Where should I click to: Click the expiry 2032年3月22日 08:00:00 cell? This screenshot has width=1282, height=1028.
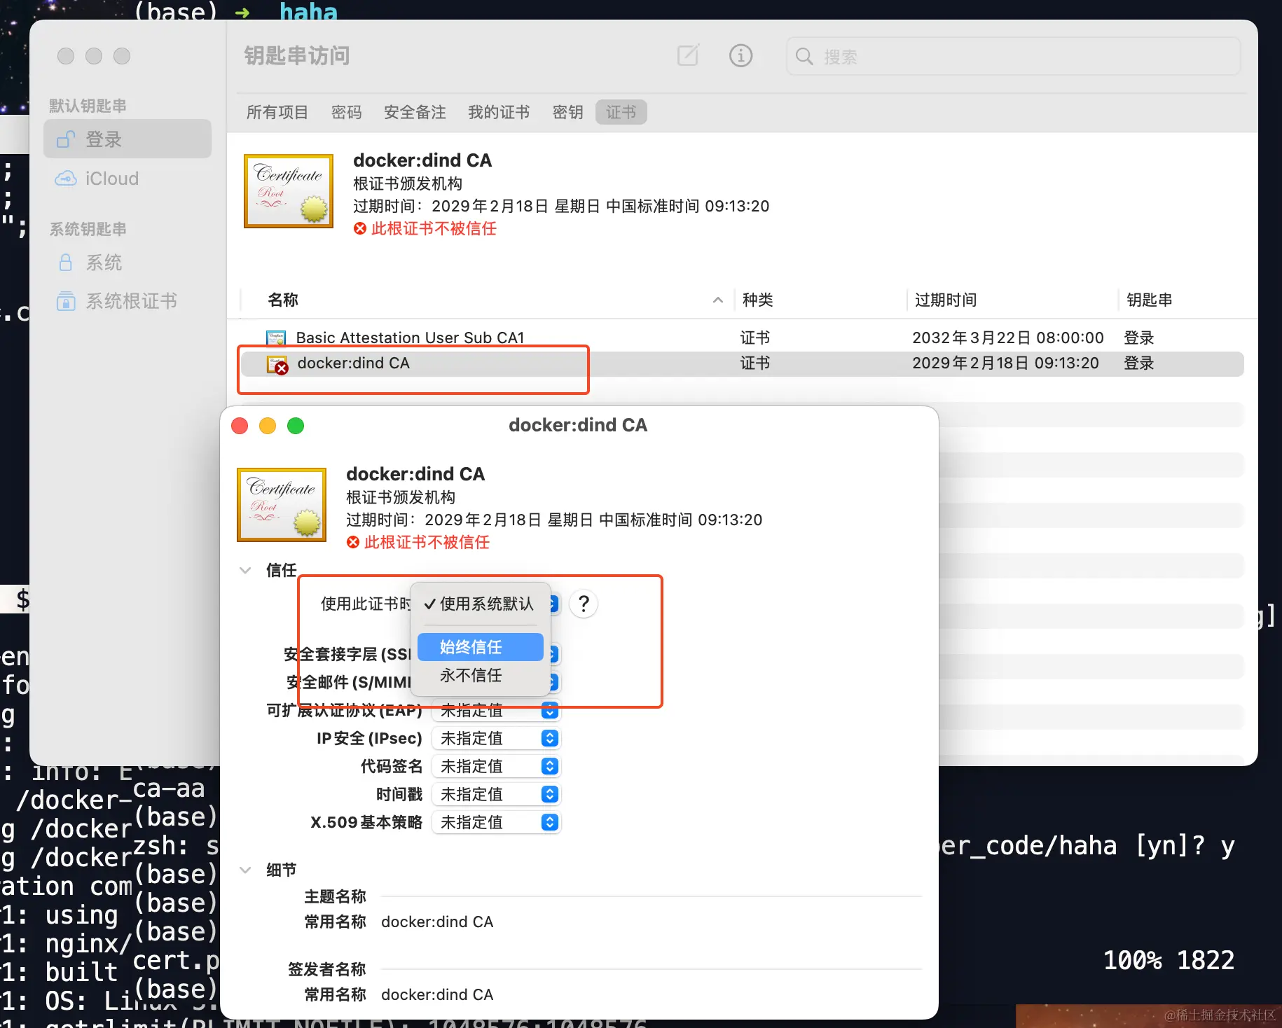point(1008,338)
